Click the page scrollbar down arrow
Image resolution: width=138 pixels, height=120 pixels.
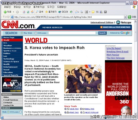pos(136,114)
